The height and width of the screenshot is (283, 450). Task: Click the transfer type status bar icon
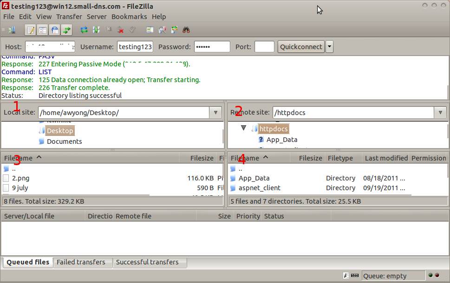346,276
